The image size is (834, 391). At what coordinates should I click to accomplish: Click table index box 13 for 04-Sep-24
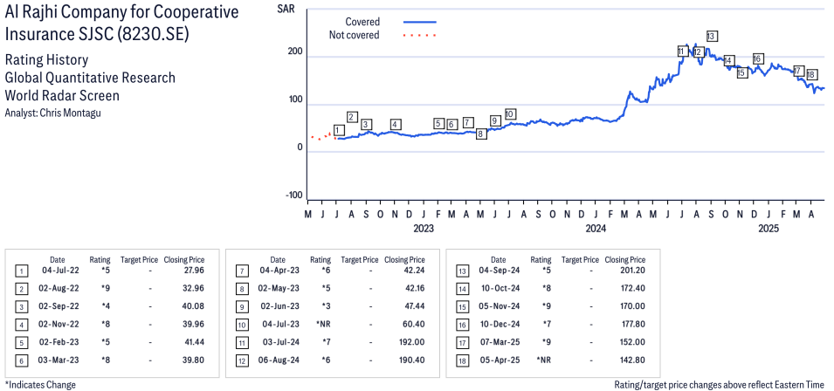tap(462, 271)
